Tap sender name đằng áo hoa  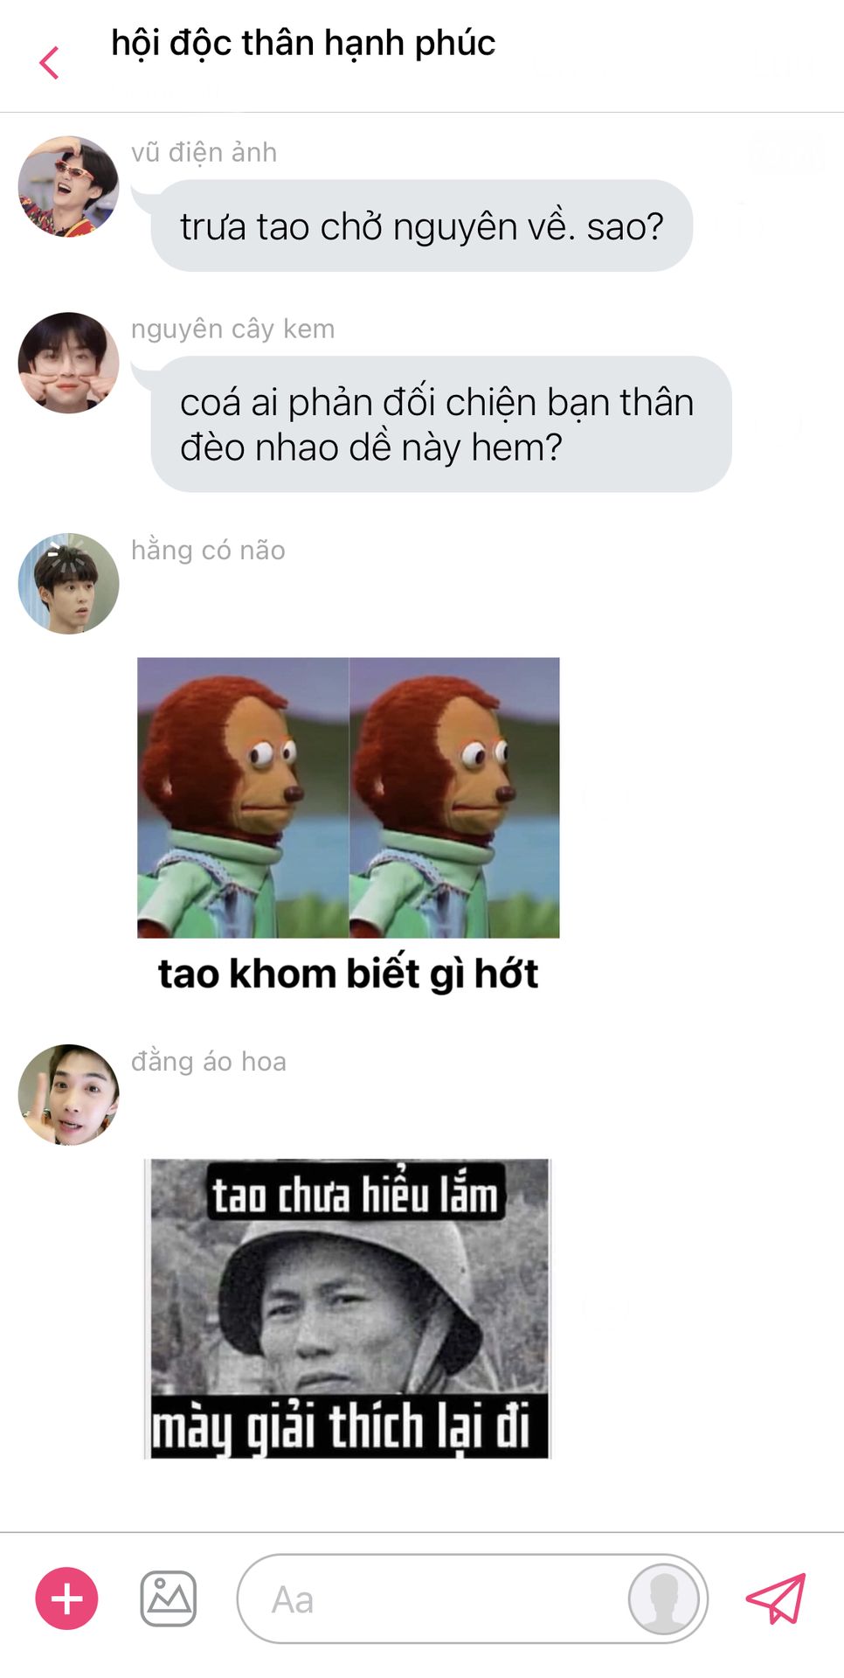pyautogui.click(x=209, y=1061)
